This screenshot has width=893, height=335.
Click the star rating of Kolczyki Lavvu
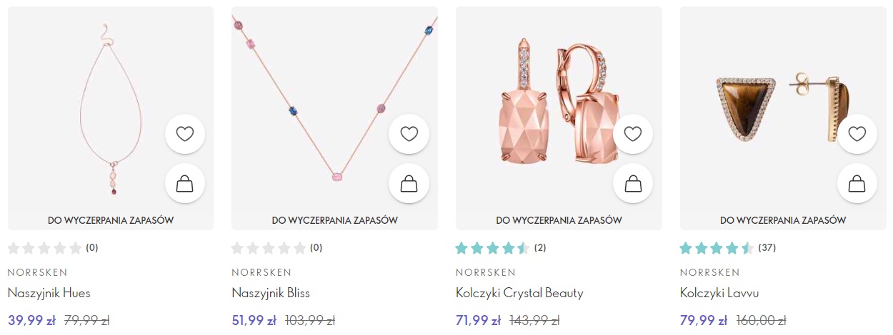pyautogui.click(x=717, y=248)
